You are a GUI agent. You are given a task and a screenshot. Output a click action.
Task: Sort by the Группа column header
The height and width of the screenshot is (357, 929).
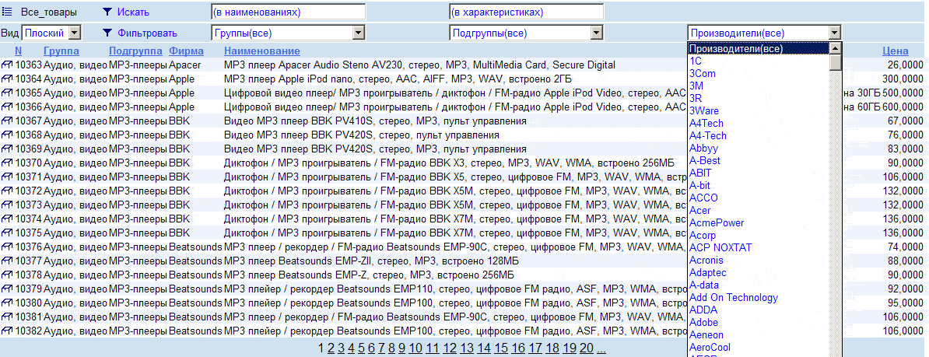61,51
